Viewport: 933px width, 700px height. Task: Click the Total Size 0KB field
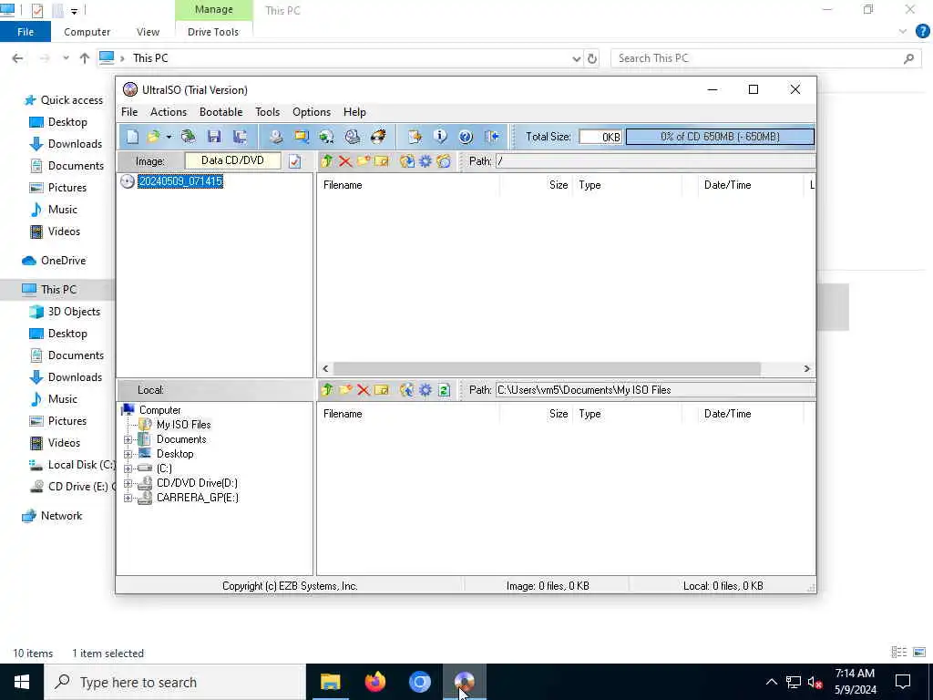601,137
